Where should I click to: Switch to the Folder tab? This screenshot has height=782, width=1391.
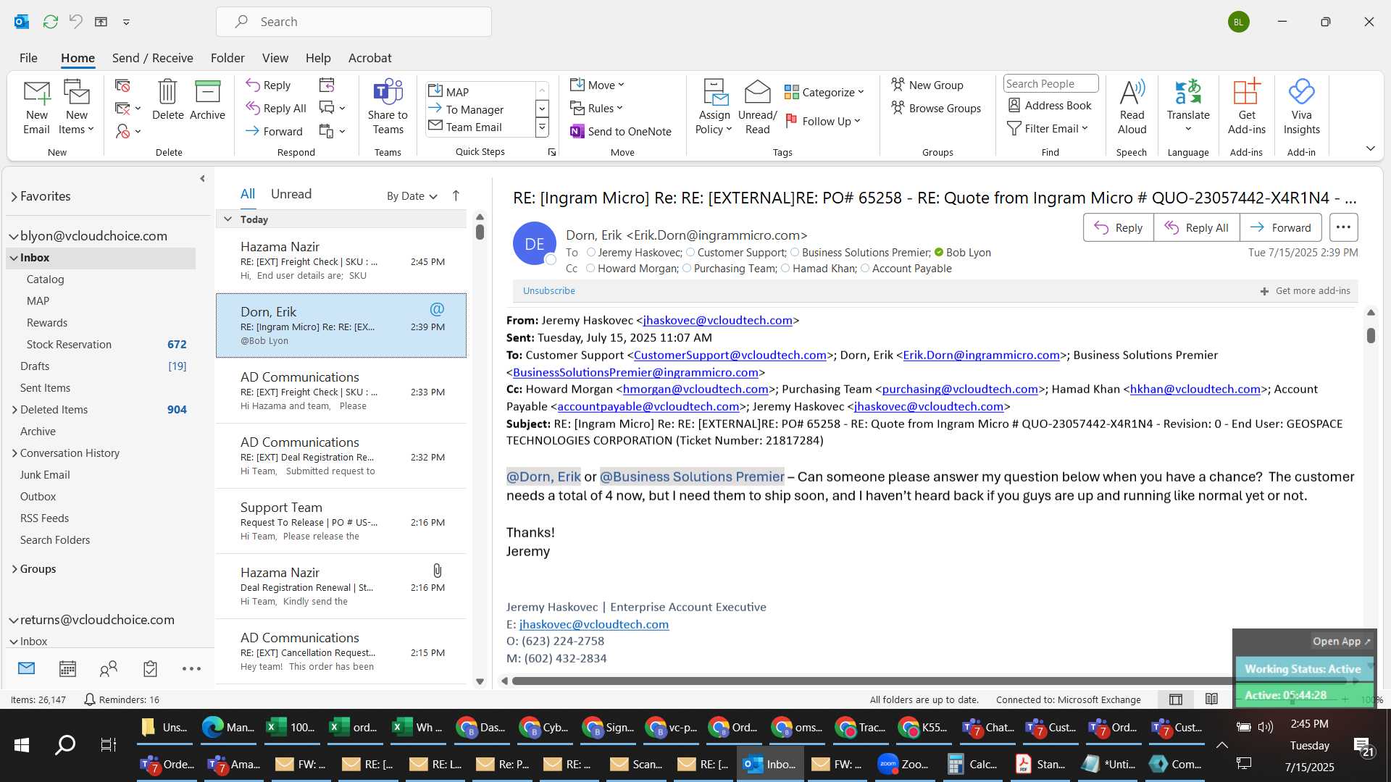click(x=227, y=58)
